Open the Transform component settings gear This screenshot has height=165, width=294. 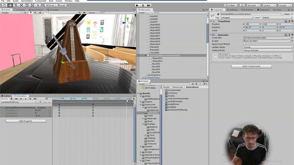pos(292,22)
